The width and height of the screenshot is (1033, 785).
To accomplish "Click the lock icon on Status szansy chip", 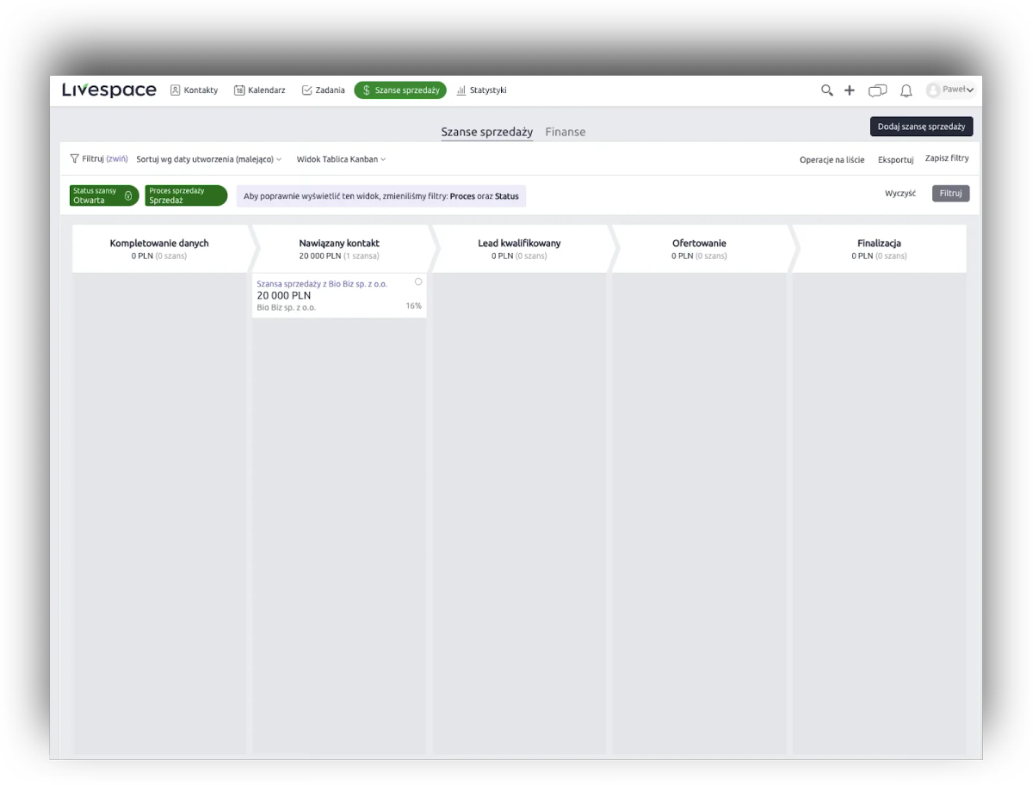I will (128, 196).
